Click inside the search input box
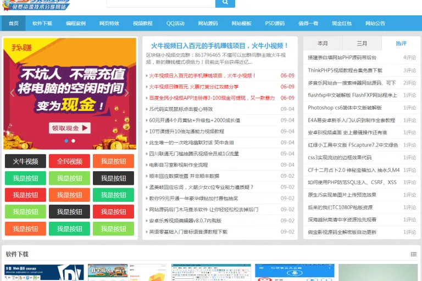Screen dimensions: 422x281 coord(161,3)
